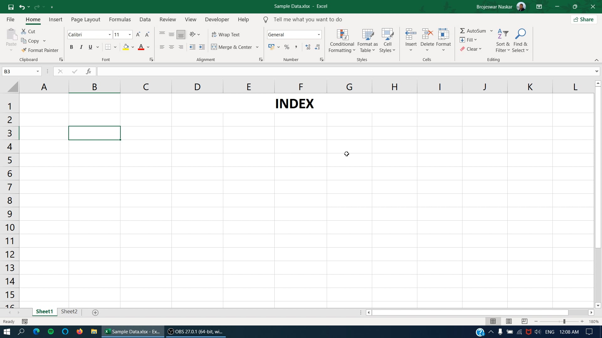
Task: Switch to the Data tab
Action: 145,19
